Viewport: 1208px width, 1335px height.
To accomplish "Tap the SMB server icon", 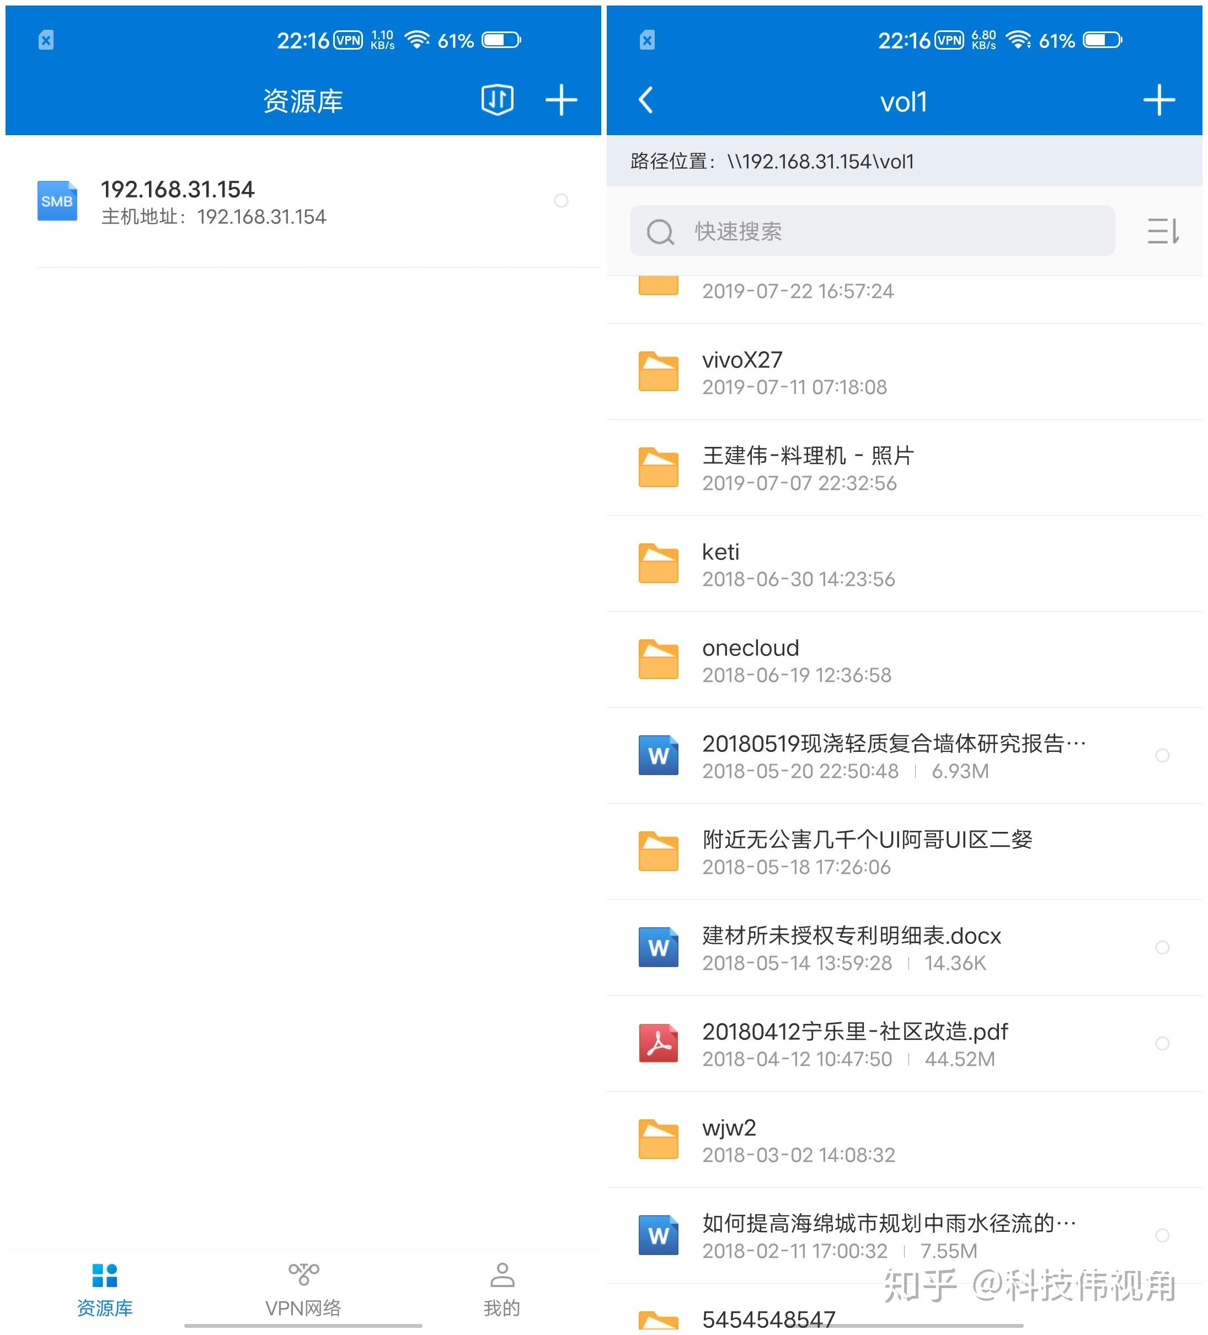I will click(x=57, y=201).
